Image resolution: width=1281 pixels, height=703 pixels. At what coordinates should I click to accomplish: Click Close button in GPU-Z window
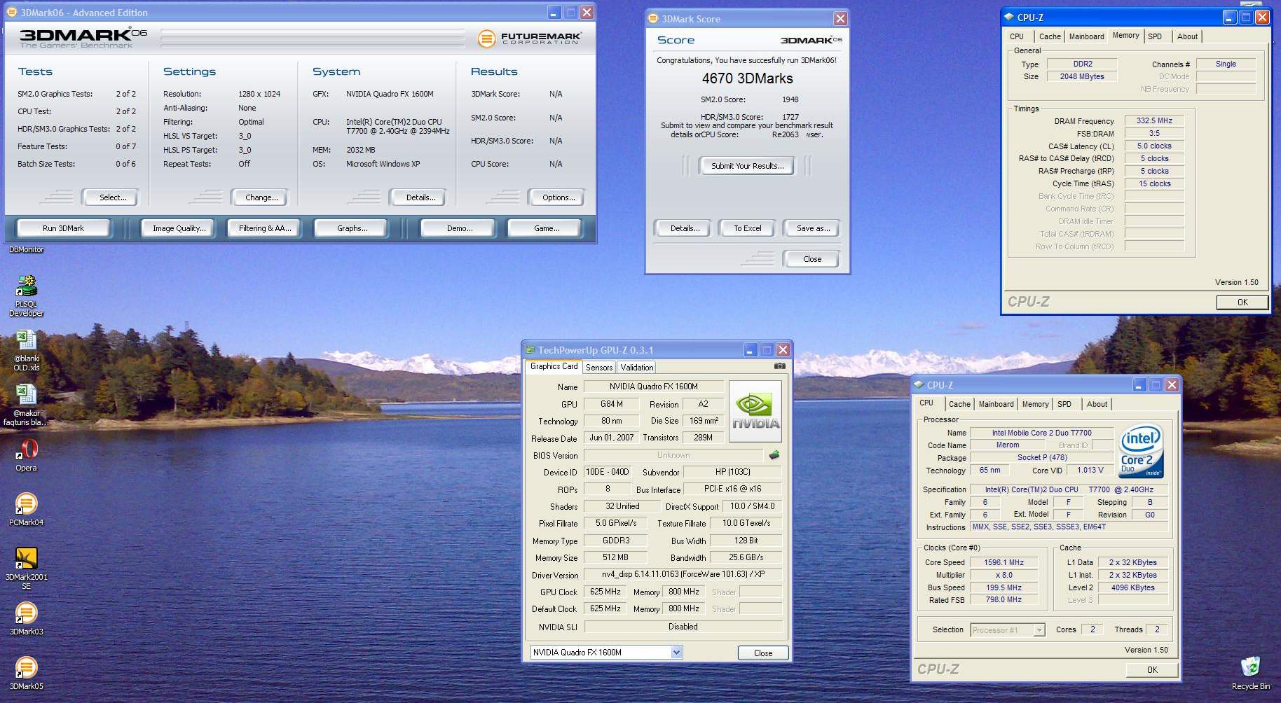pyautogui.click(x=763, y=653)
